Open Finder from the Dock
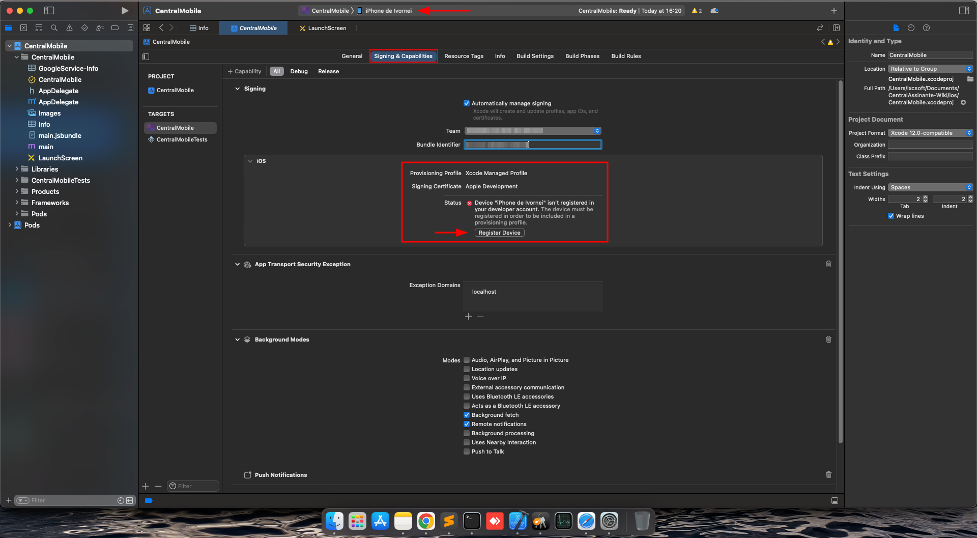The width and height of the screenshot is (977, 538). pyautogui.click(x=334, y=521)
